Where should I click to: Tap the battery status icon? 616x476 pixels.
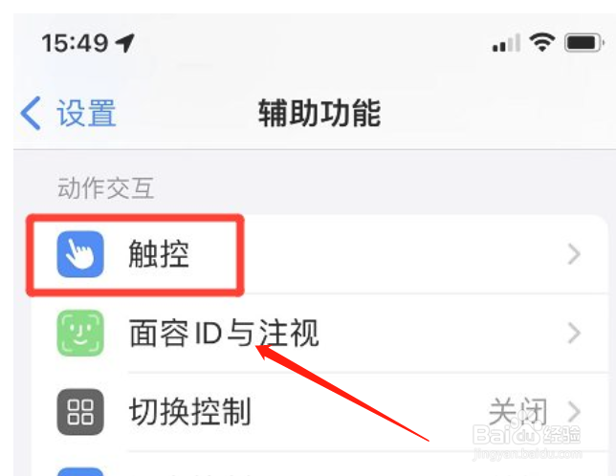click(x=583, y=43)
